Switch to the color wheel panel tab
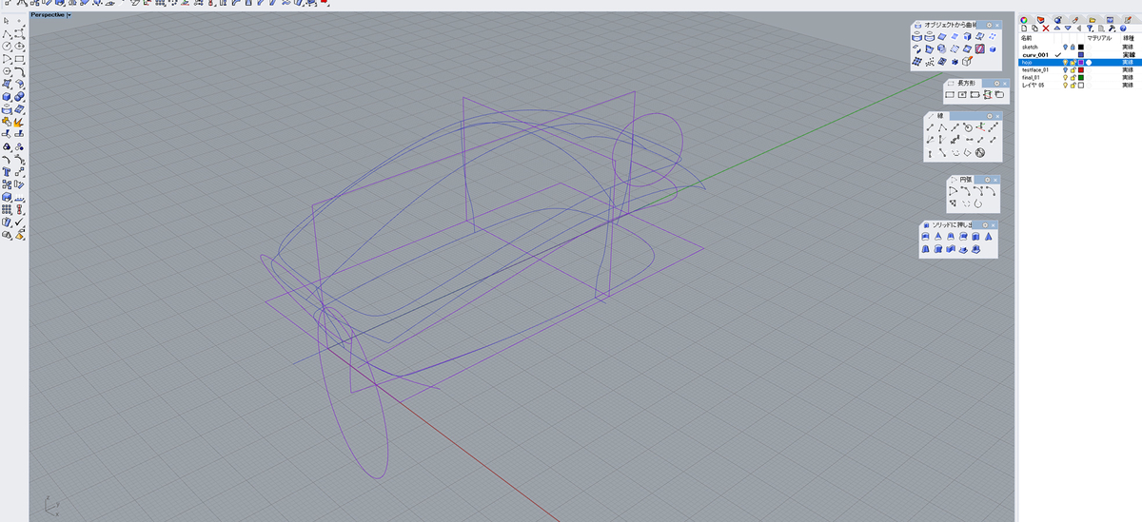 [1024, 20]
